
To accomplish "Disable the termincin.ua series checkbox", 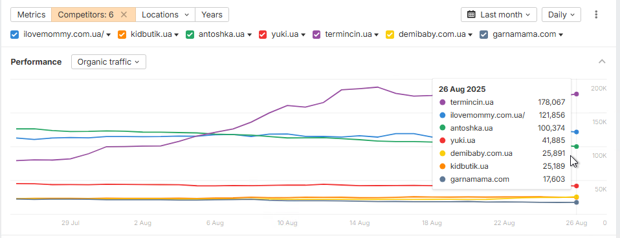I will click(316, 34).
